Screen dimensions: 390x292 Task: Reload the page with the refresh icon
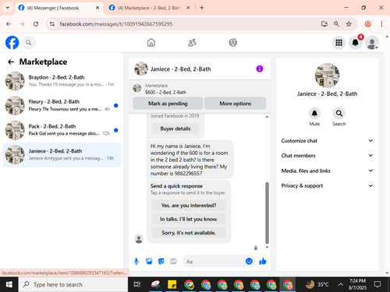[x=36, y=24]
